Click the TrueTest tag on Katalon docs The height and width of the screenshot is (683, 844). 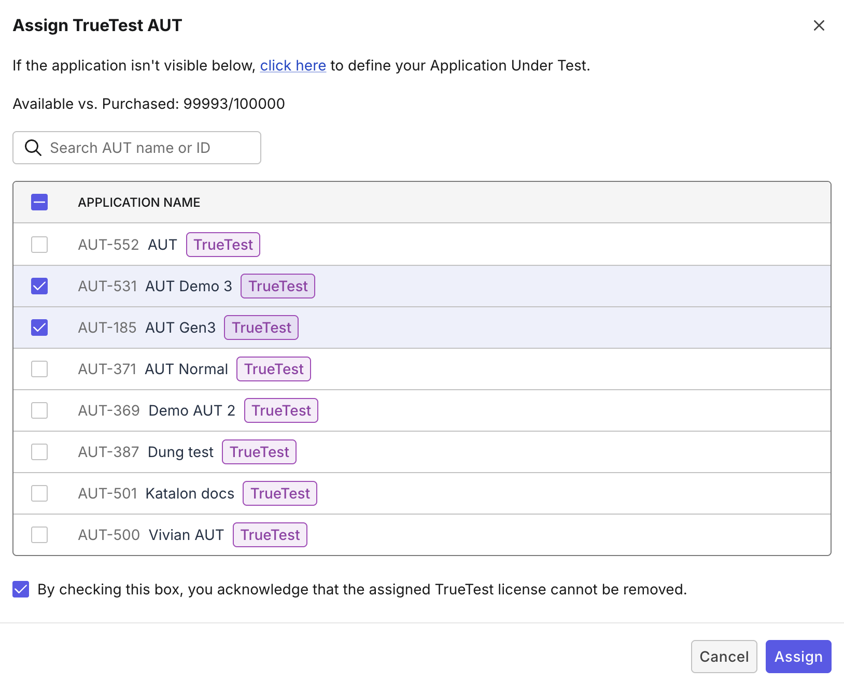point(280,493)
